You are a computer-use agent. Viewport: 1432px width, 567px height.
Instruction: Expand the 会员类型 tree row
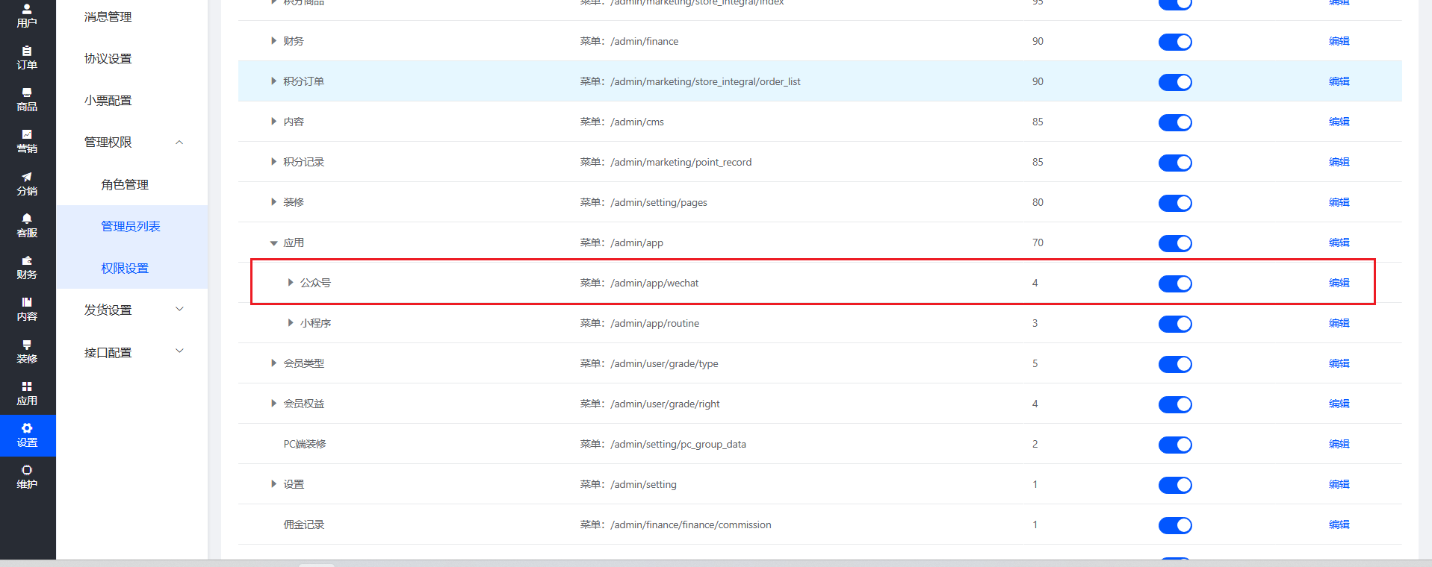pos(273,363)
